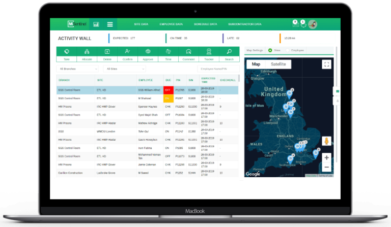This screenshot has height=227, width=391.
Task: Select the Spencer Haynes row
Action: pos(147,107)
